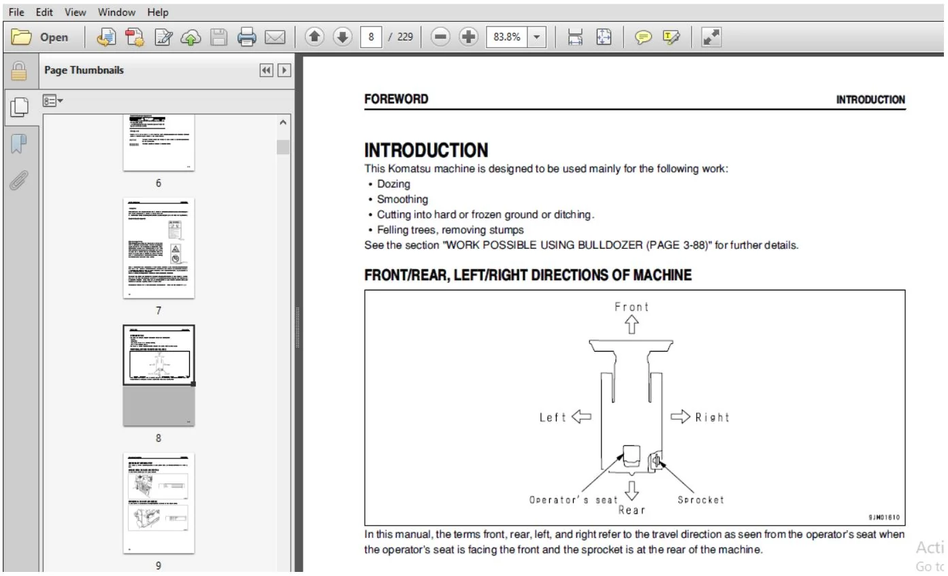Open the Help menu
Screen dimensions: 948x576
coord(157,12)
